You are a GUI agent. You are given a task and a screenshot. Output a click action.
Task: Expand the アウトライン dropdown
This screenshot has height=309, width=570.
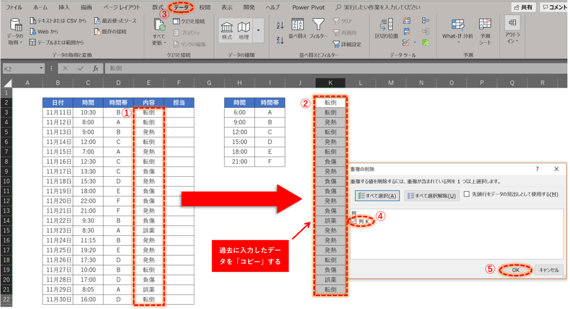click(512, 31)
